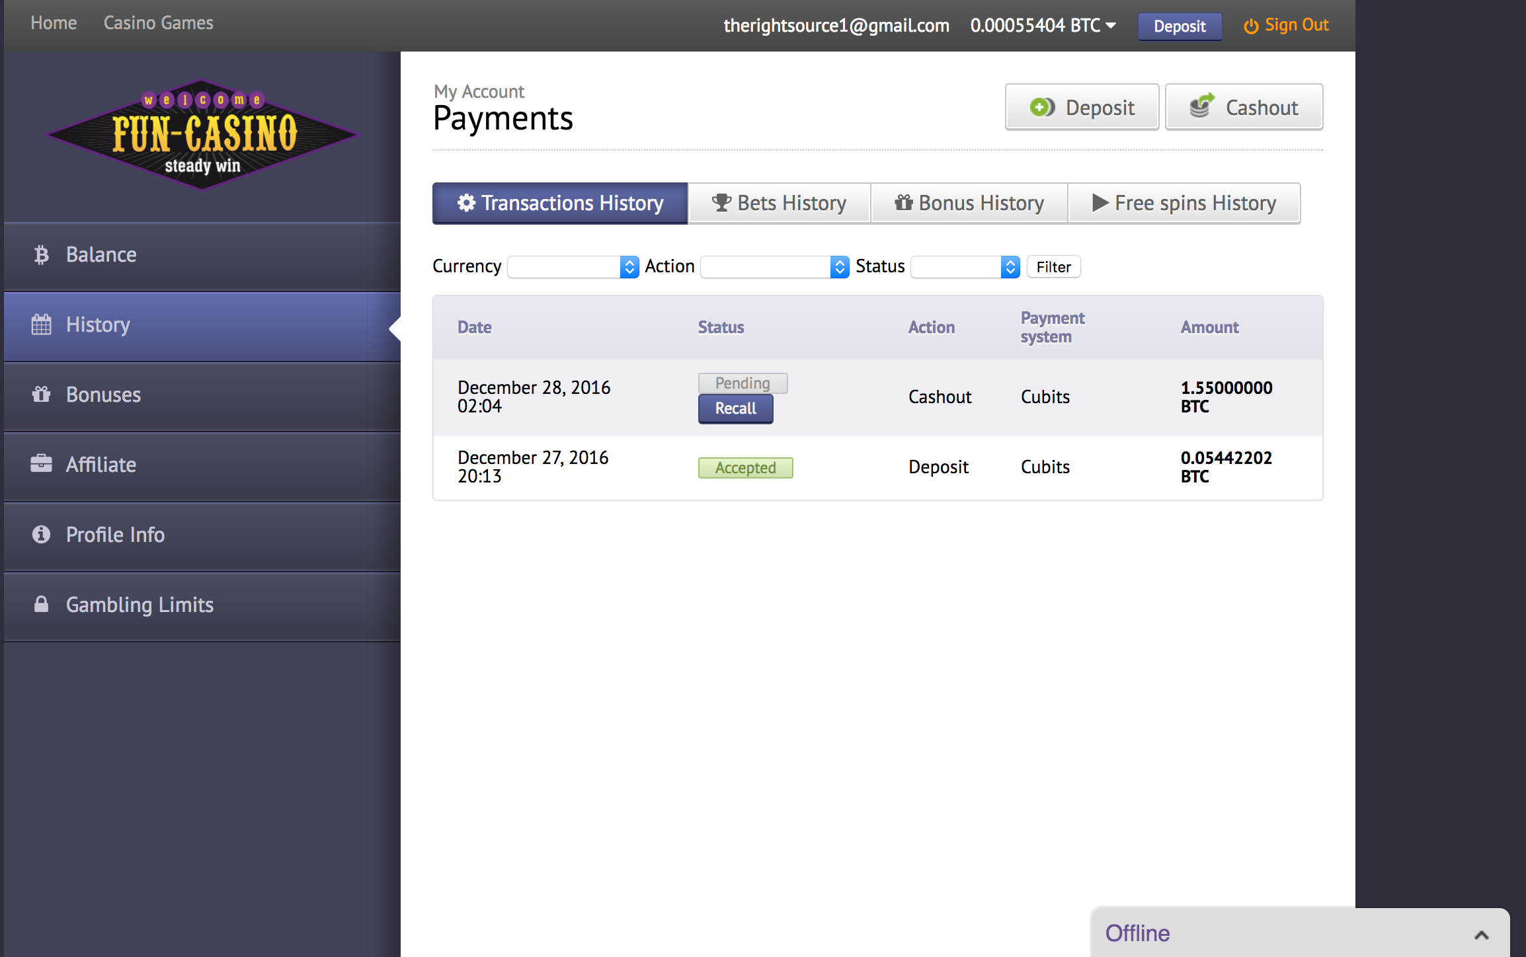Open Profile Info in the sidebar
This screenshot has width=1526, height=957.
coord(202,536)
